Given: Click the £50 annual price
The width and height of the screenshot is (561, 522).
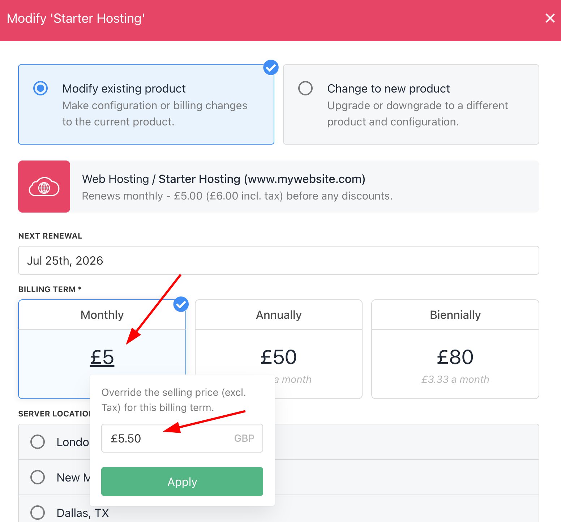Looking at the screenshot, I should click(279, 357).
